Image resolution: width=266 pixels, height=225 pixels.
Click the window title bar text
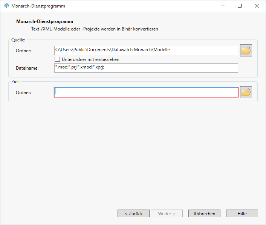pyautogui.click(x=38, y=6)
